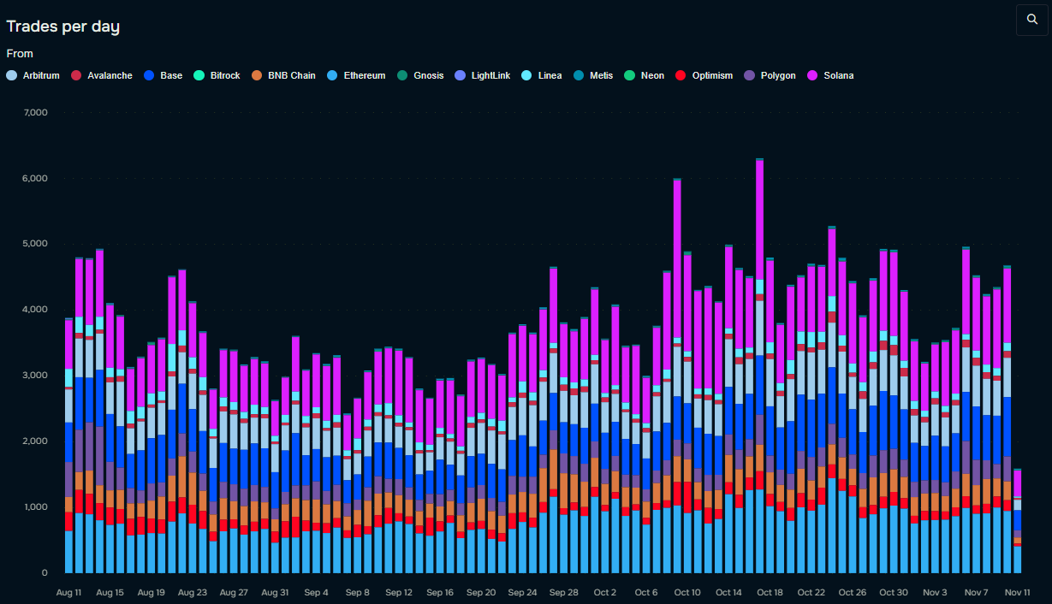Click the 7,000 y-axis label
The image size is (1052, 604).
click(35, 113)
